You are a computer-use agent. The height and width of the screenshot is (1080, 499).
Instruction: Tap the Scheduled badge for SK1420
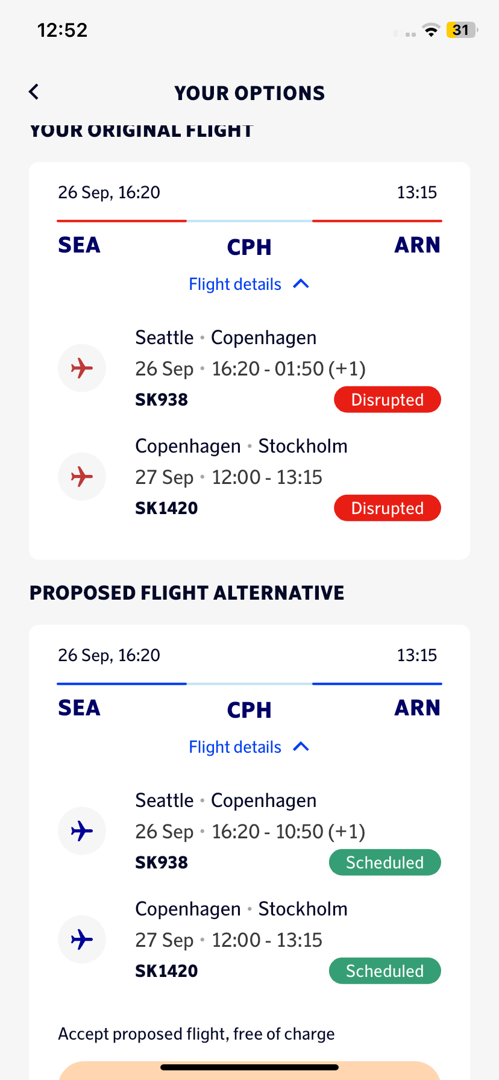coord(384,971)
